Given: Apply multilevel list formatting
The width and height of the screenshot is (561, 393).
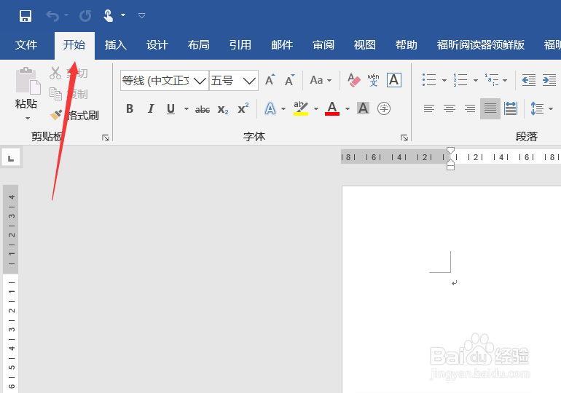Looking at the screenshot, I should [x=492, y=80].
